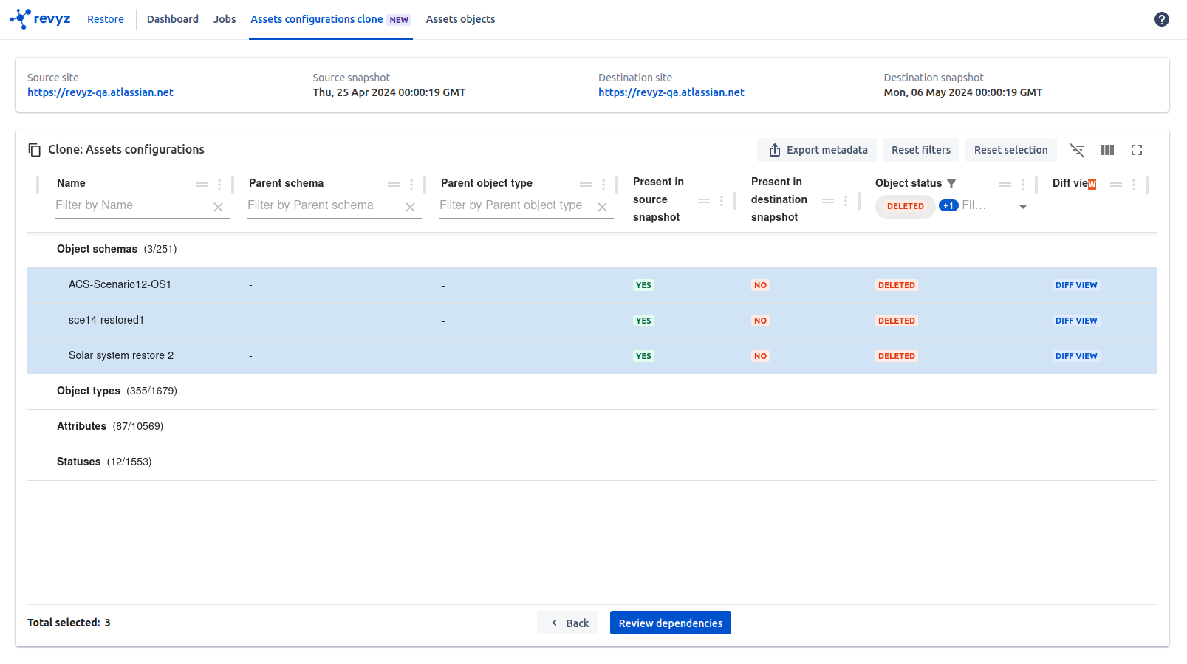
Task: Click Reset filters button
Action: tap(921, 150)
